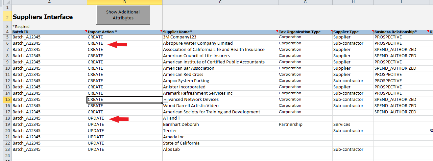Viewport: 433px width, 161px height.
Task: Select Barnhart Deborah cell
Action: [220, 125]
